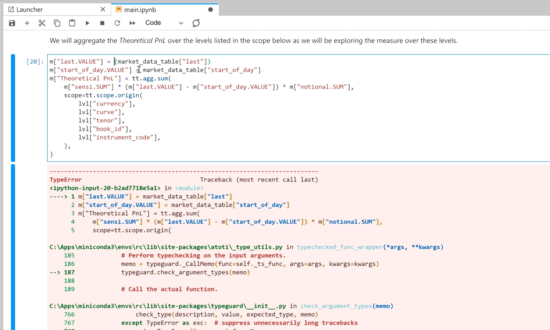This screenshot has height=330, width=550.
Task: Click the atoti icon right of Code dropdown
Action: pyautogui.click(x=196, y=23)
